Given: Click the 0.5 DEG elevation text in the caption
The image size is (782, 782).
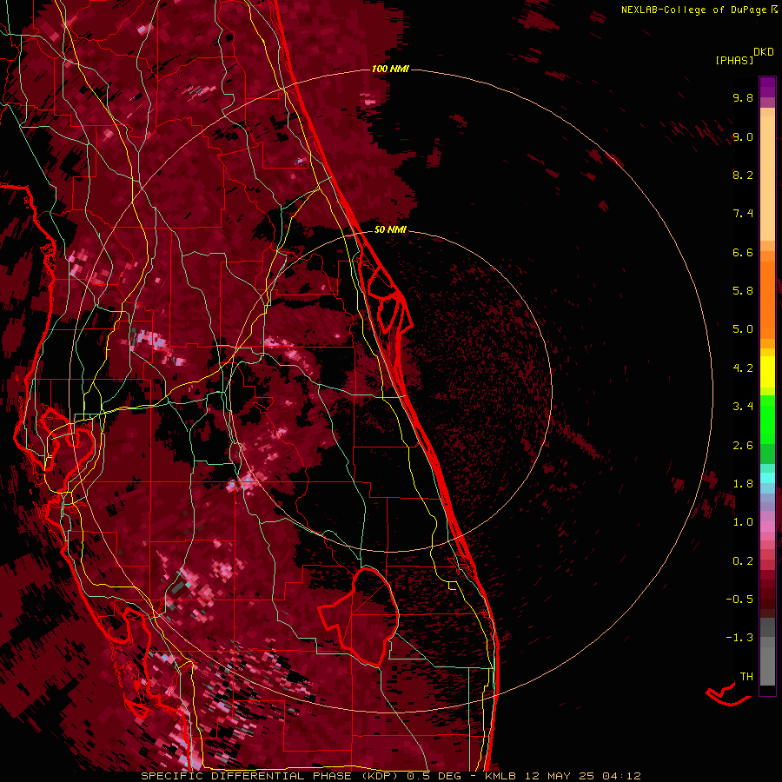Looking at the screenshot, I should click(x=434, y=776).
